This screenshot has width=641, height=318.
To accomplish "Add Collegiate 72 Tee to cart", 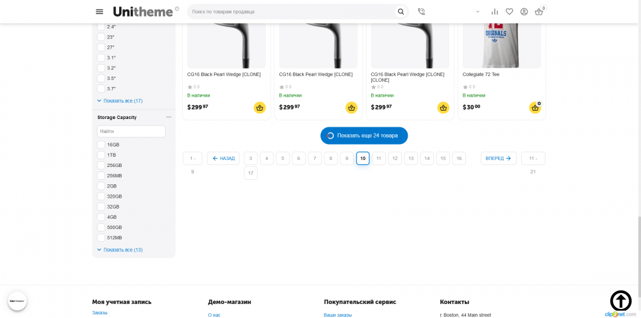I will 535,107.
